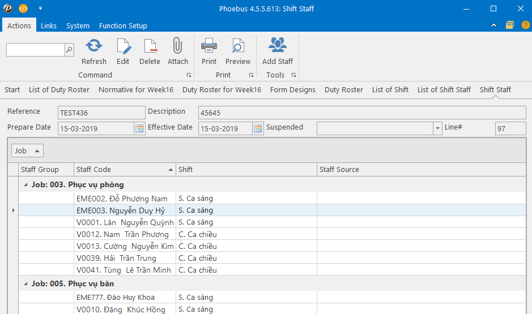
Task: Select row V0001. Lân Nguyễn Quỳnh
Action: [272, 222]
